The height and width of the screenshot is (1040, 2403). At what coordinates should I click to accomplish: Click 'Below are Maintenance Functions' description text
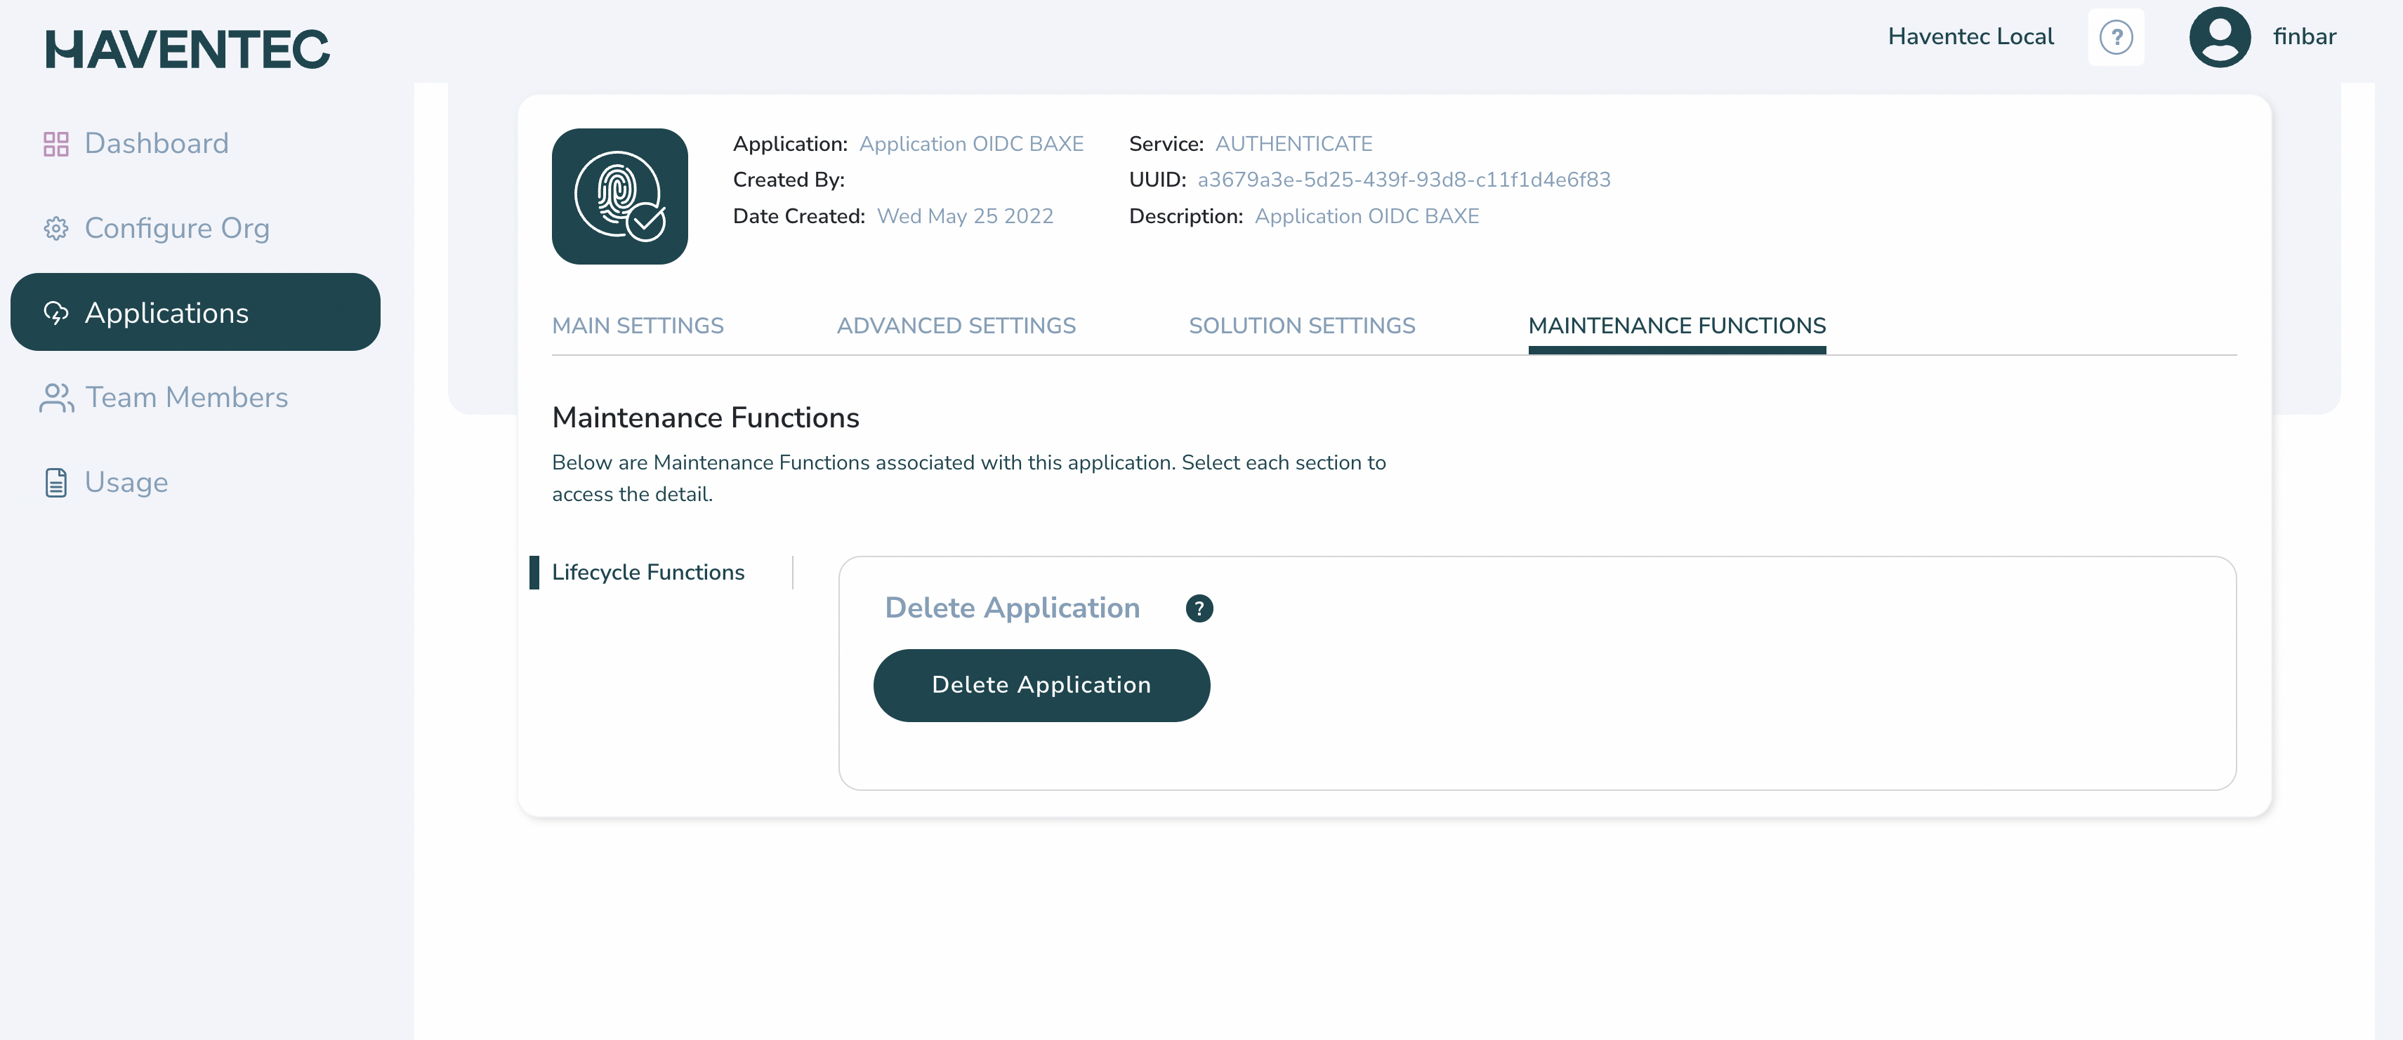[968, 479]
